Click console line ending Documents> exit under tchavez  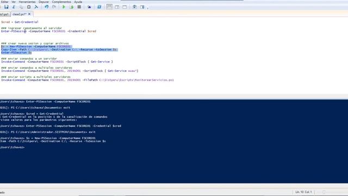[35, 108]
